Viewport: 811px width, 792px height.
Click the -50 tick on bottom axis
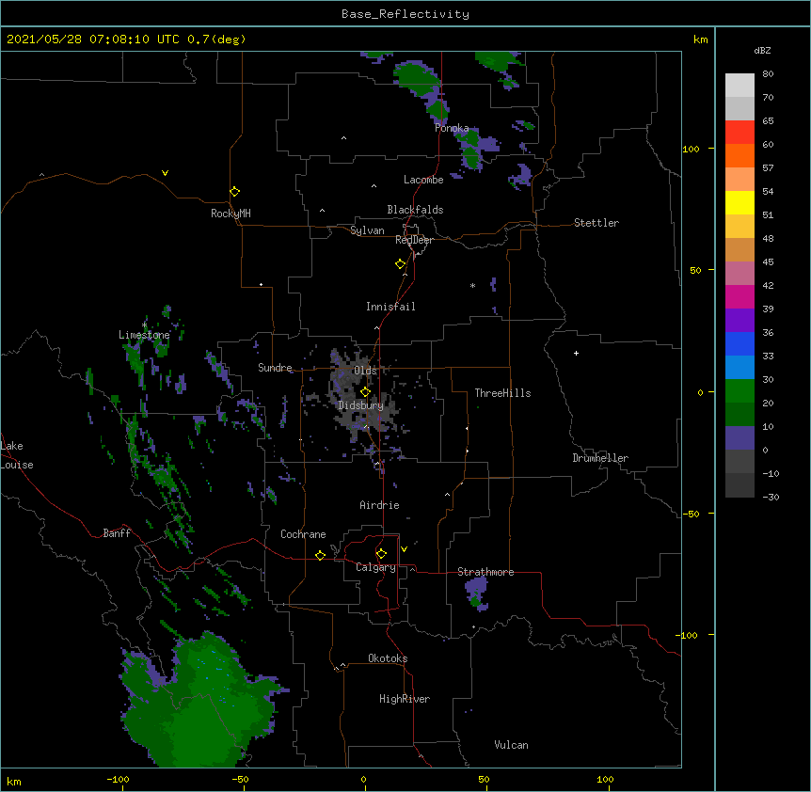[240, 779]
